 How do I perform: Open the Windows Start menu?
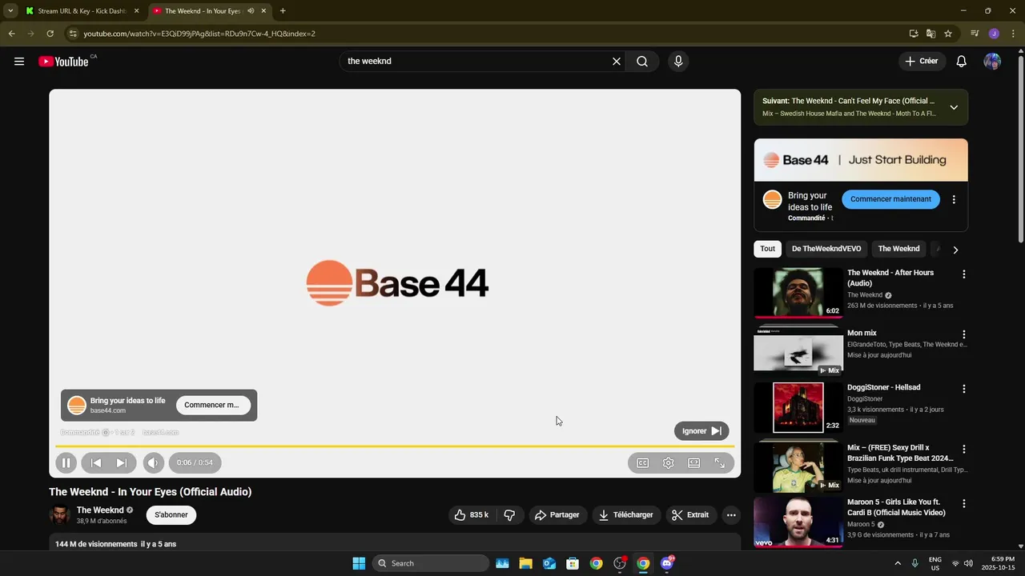click(x=359, y=563)
